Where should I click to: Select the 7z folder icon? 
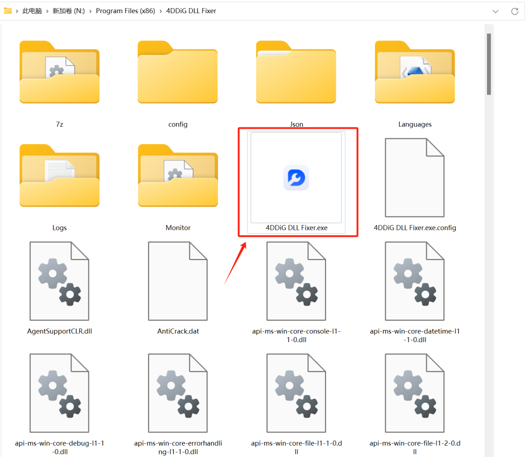59,72
